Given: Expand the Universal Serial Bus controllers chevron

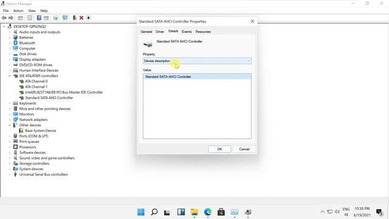Looking at the screenshot, I should point(10,175).
